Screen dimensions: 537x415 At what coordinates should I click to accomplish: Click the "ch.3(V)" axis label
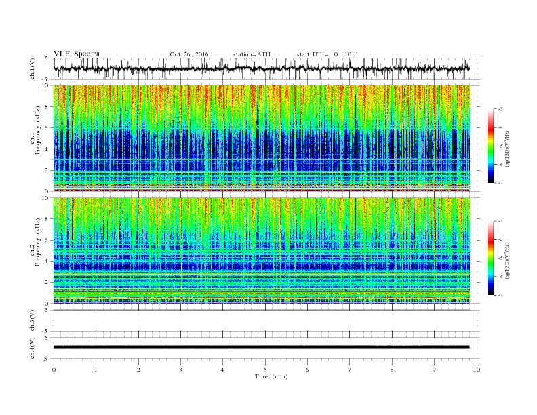coord(33,321)
